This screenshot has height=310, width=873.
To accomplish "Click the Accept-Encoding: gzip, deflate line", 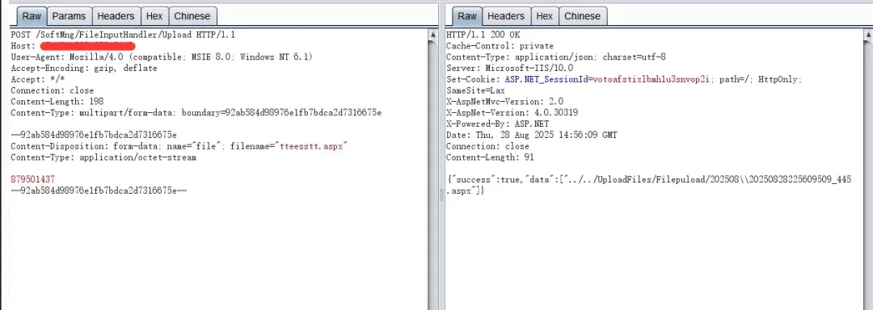I will click(84, 68).
